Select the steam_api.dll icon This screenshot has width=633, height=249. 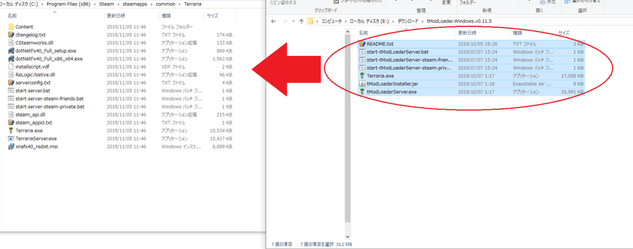11,114
